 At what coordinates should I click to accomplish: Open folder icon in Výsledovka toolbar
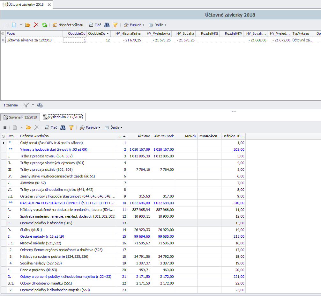(28, 127)
